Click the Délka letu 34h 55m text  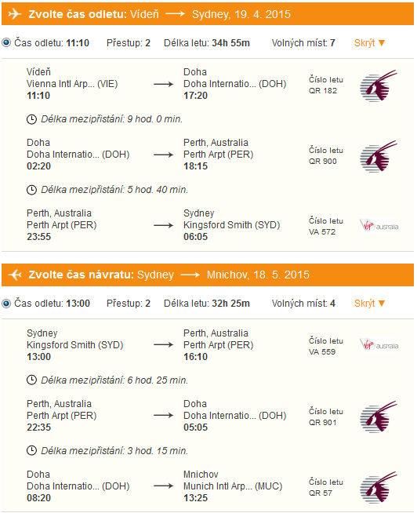(207, 43)
